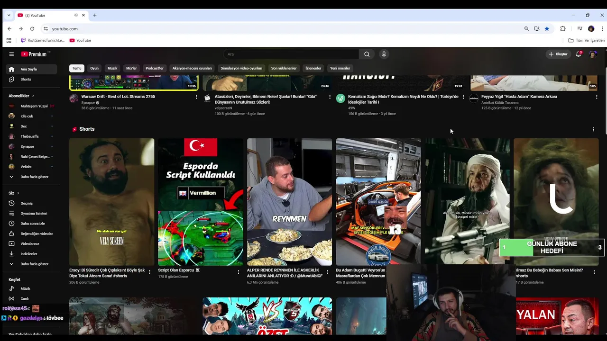This screenshot has width=607, height=341.
Task: Open Videolarınız in sidebar
Action: pos(32,243)
